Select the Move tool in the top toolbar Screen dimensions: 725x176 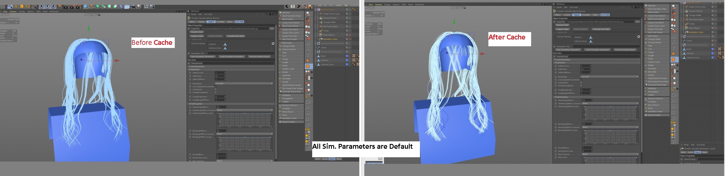(x=16, y=6)
